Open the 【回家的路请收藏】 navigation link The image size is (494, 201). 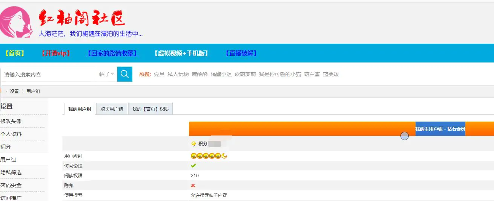tap(112, 53)
